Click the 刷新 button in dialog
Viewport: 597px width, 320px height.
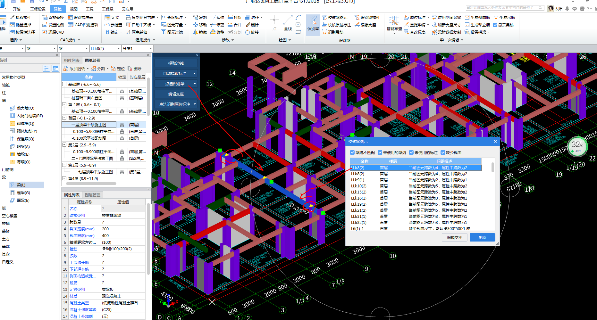tap(482, 237)
